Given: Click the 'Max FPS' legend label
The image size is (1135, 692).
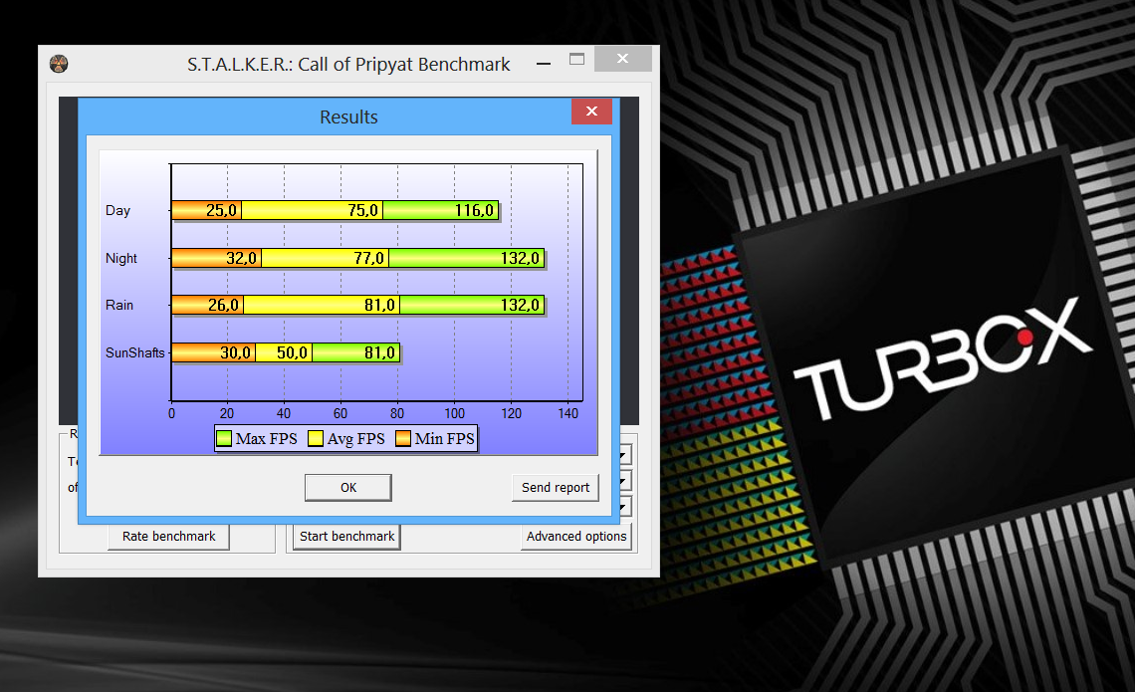Looking at the screenshot, I should tap(267, 439).
